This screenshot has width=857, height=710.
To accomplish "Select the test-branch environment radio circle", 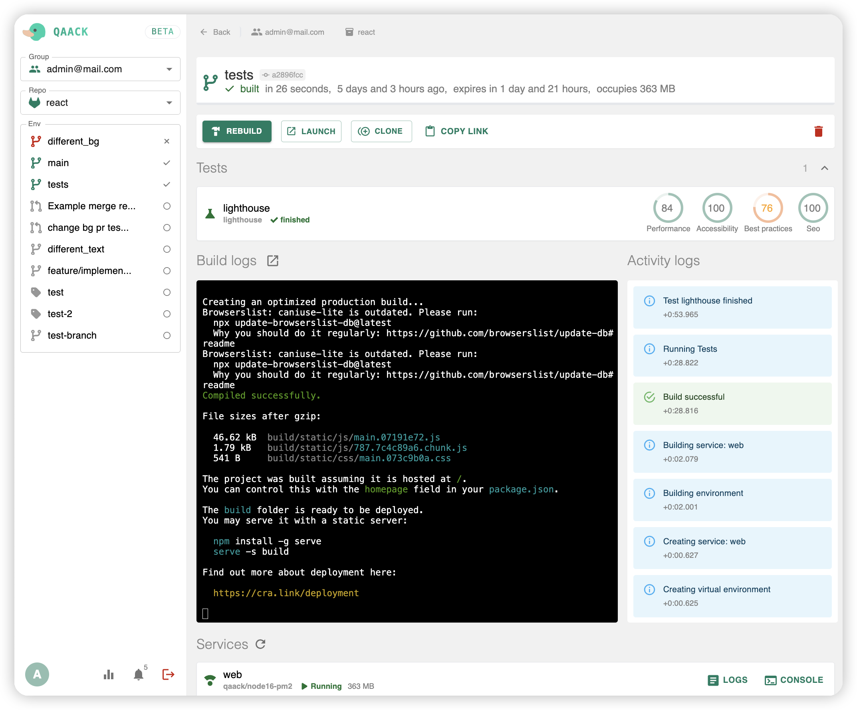I will (167, 335).
